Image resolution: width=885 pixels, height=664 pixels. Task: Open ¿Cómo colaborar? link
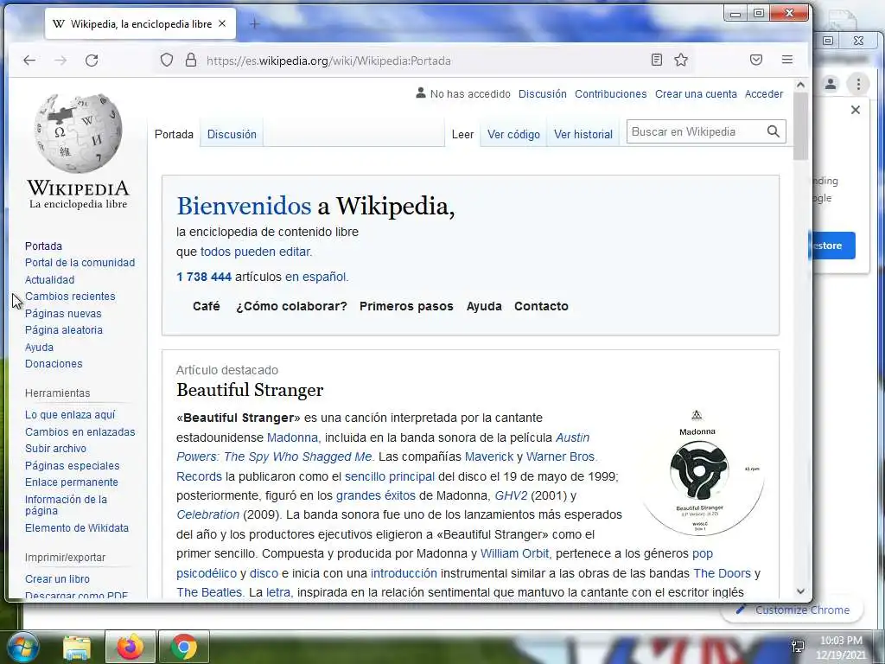pyautogui.click(x=291, y=306)
